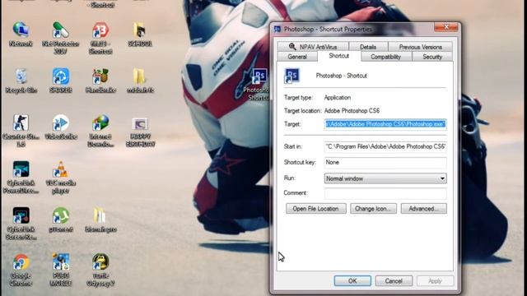Image resolution: width=527 pixels, height=296 pixels.
Task: Click the Target path field
Action: coord(385,124)
